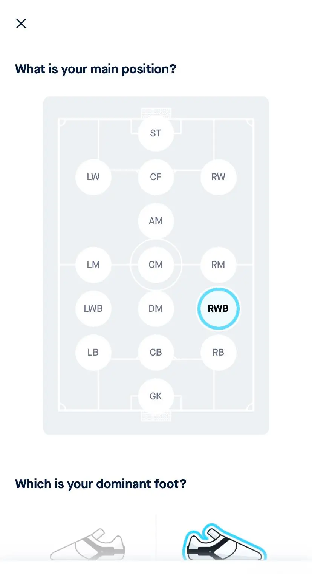Click the "Which is your dominant foot?" heading
The width and height of the screenshot is (312, 574).
click(x=101, y=484)
